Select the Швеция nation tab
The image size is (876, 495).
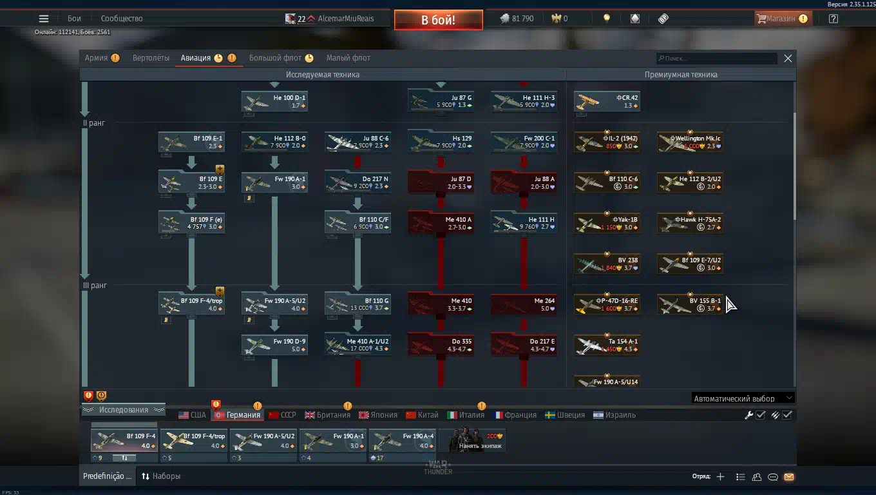pyautogui.click(x=565, y=415)
